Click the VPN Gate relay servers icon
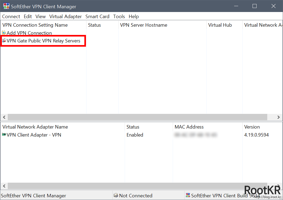Image resolution: width=283 pixels, height=200 pixels. (x=4, y=41)
